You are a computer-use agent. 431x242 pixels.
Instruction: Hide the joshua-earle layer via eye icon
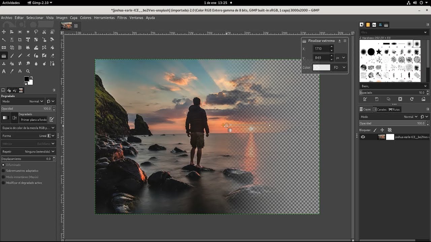click(363, 137)
